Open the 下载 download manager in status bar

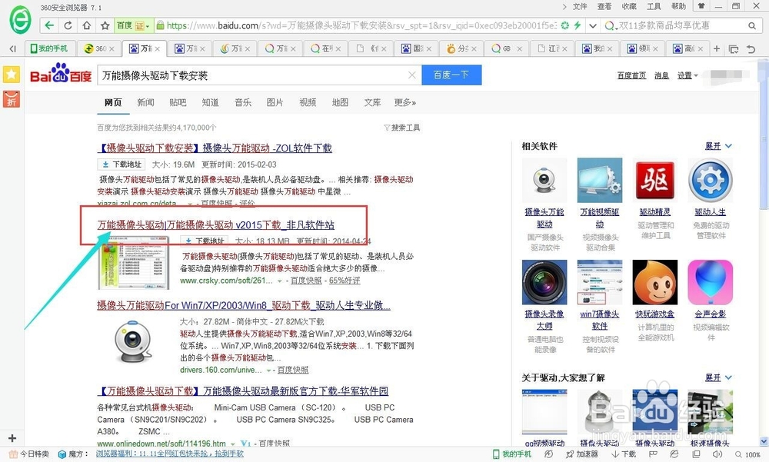coord(624,454)
